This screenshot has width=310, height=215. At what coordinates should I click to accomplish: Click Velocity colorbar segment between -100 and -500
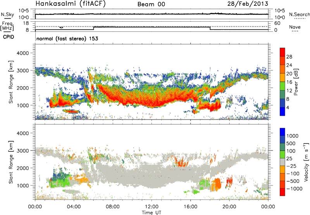click(x=282, y=177)
